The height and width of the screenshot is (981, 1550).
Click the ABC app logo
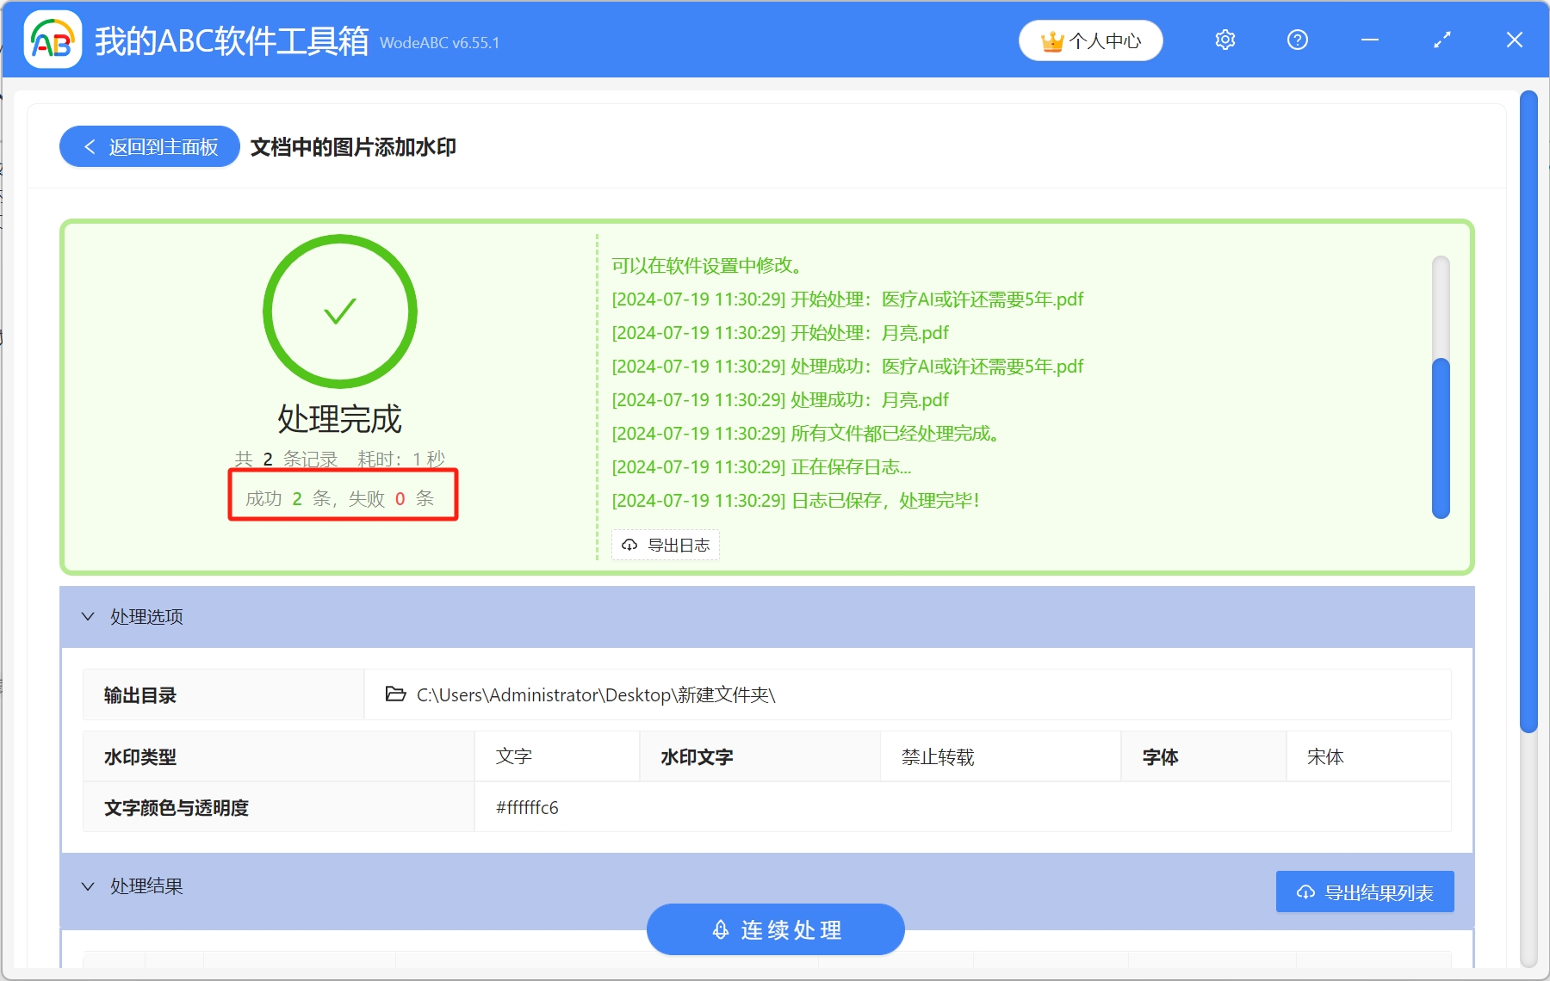(x=52, y=40)
